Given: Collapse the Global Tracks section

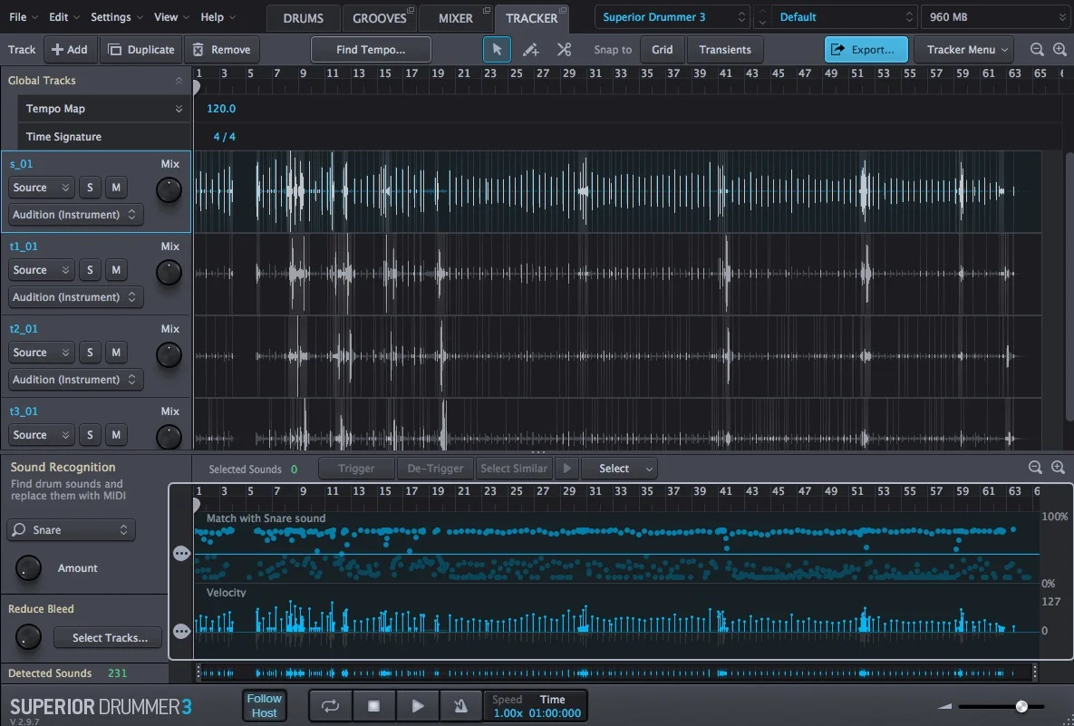Looking at the screenshot, I should click(x=179, y=81).
